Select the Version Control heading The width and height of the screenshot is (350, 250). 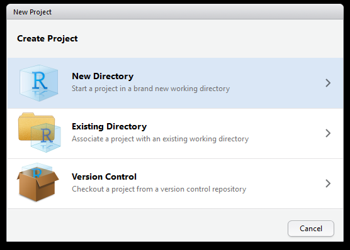104,177
